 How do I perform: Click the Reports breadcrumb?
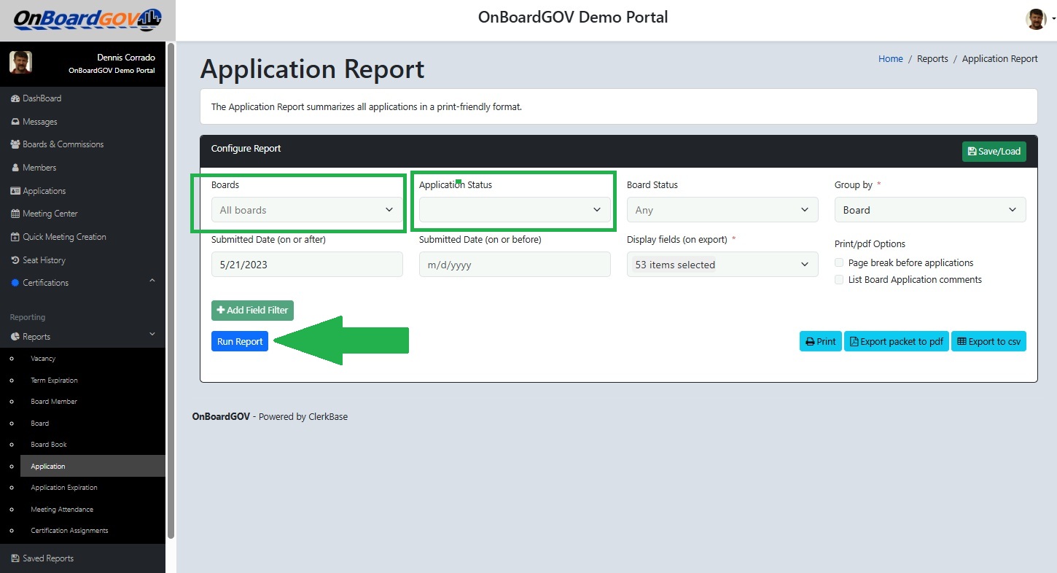(932, 59)
